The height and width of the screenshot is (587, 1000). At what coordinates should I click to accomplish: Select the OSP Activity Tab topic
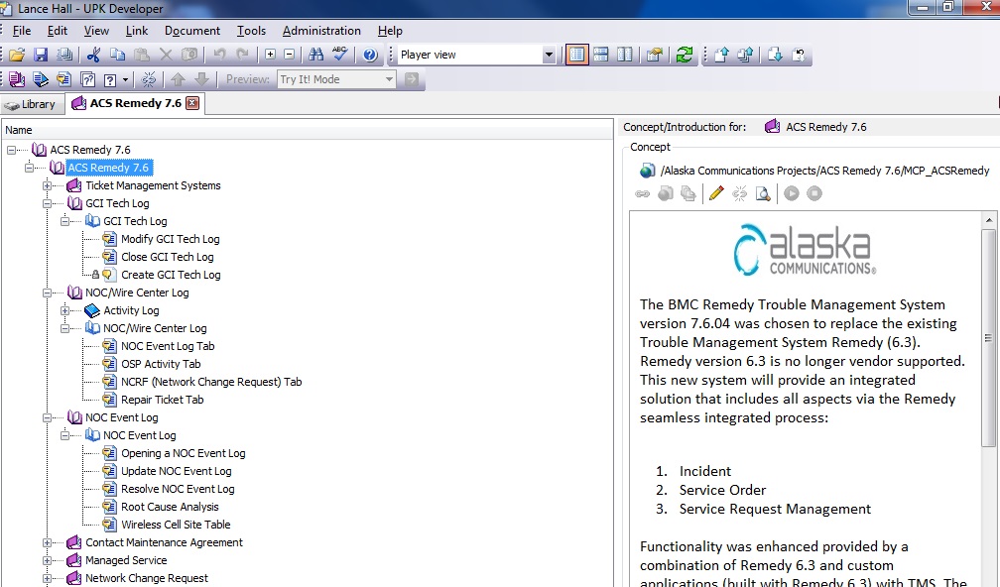[x=161, y=364]
